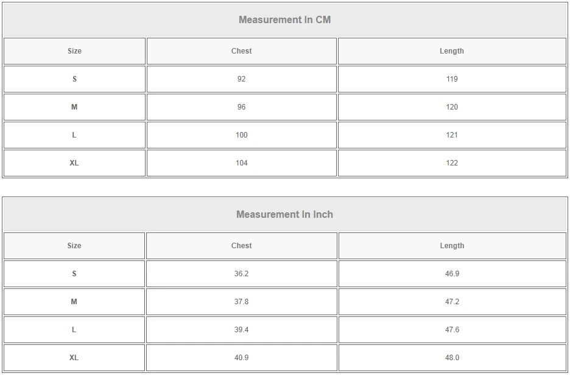The height and width of the screenshot is (376, 570).
Task: Click length value 119
Action: pos(452,79)
